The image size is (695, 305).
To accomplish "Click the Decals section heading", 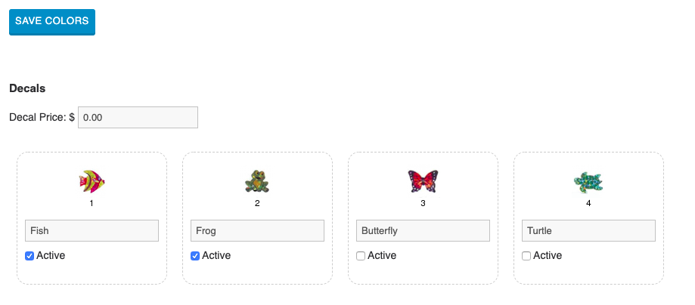I will [x=27, y=88].
